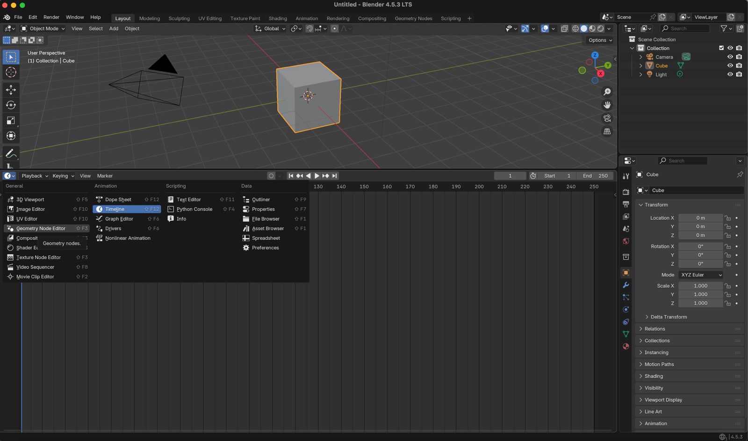Viewport: 748px width, 441px height.
Task: Open the Object Mode dropdown
Action: pyautogui.click(x=43, y=29)
